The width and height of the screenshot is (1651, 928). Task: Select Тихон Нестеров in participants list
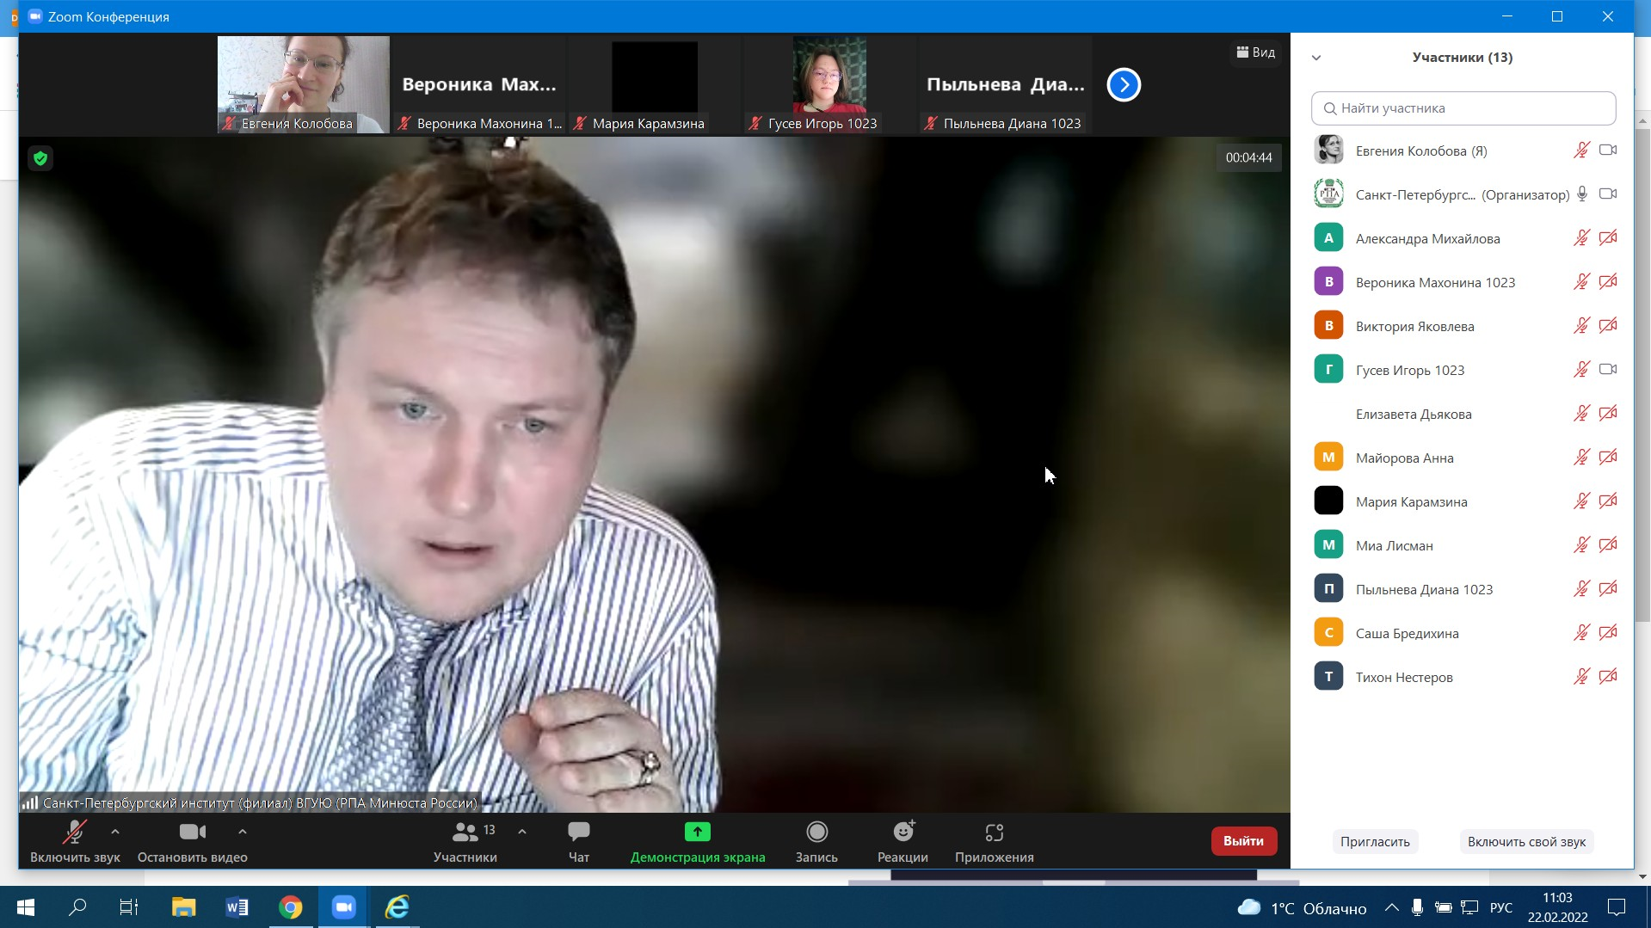coord(1404,677)
